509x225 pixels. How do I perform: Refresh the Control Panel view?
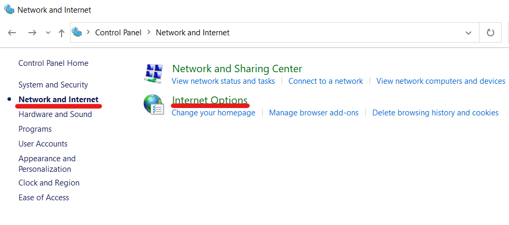(491, 33)
